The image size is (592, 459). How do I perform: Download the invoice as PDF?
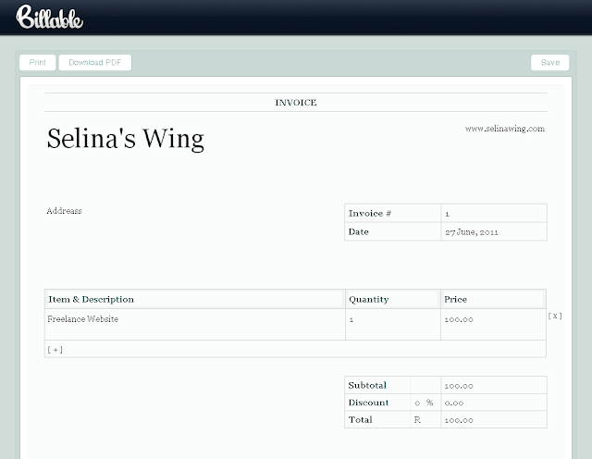pyautogui.click(x=95, y=62)
